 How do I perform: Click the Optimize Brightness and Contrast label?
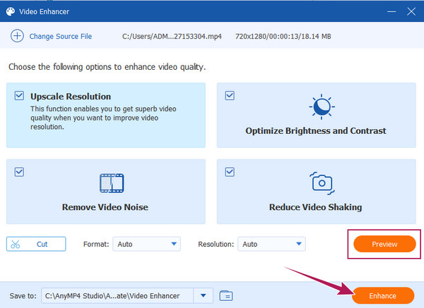pyautogui.click(x=316, y=131)
